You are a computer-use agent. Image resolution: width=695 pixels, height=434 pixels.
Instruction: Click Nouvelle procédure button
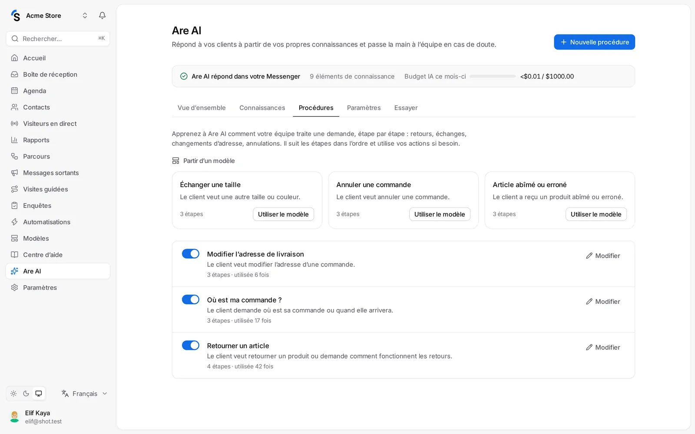click(594, 42)
